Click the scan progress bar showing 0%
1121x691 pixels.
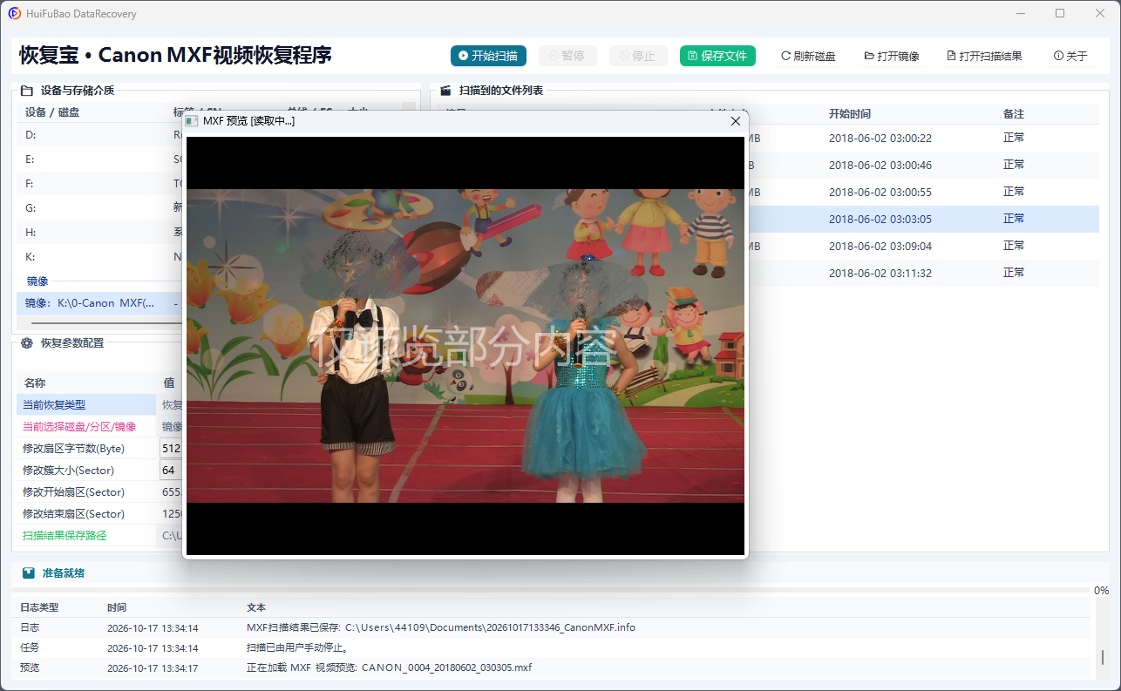pyautogui.click(x=551, y=590)
